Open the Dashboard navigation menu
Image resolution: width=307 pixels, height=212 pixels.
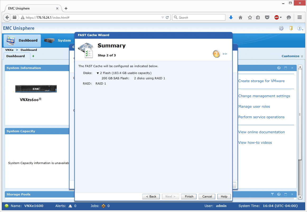(x=22, y=41)
